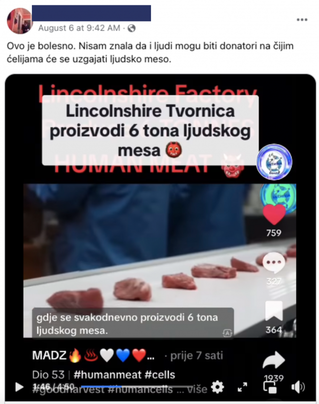
Task: Tap the red heart like icon
Action: [x=274, y=214]
